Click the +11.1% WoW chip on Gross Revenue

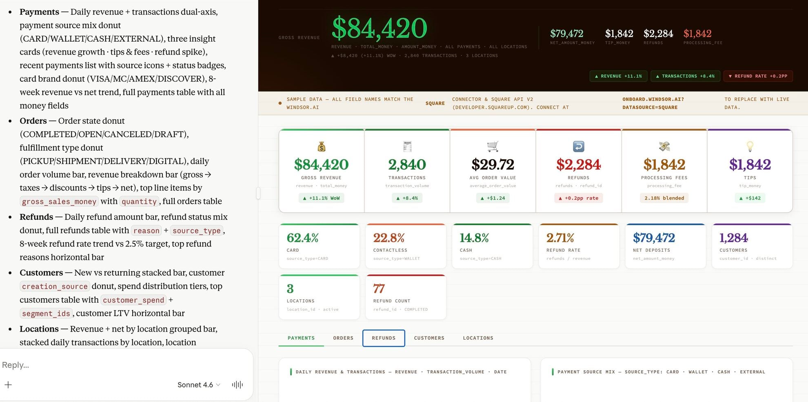pyautogui.click(x=321, y=198)
